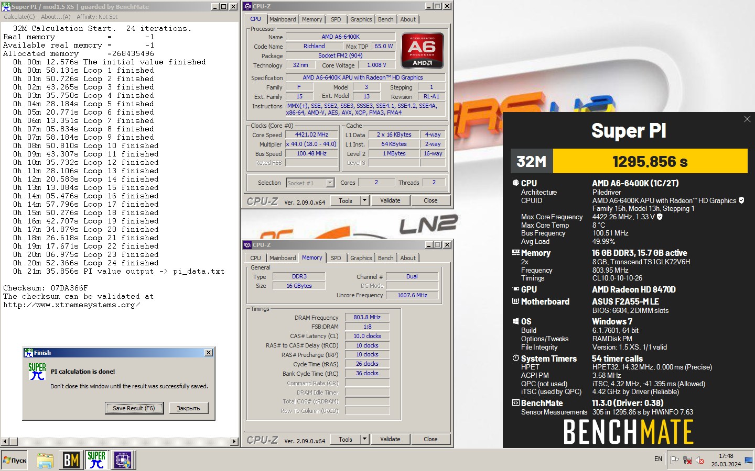Viewport: 755px width, 471px height.
Task: Expand Tools dropdown arrow in lower CPU-Z
Action: pos(365,439)
